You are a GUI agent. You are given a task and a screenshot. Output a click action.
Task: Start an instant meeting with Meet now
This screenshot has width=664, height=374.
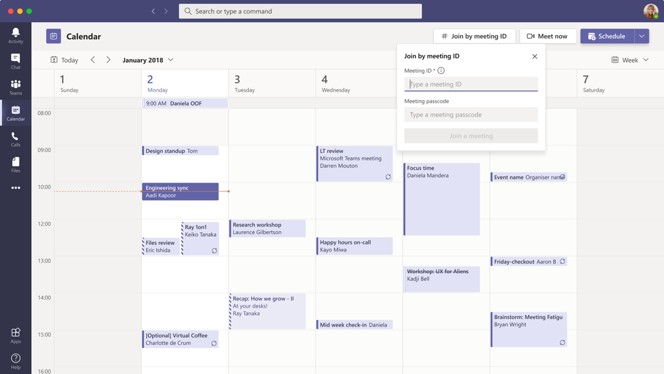click(548, 36)
